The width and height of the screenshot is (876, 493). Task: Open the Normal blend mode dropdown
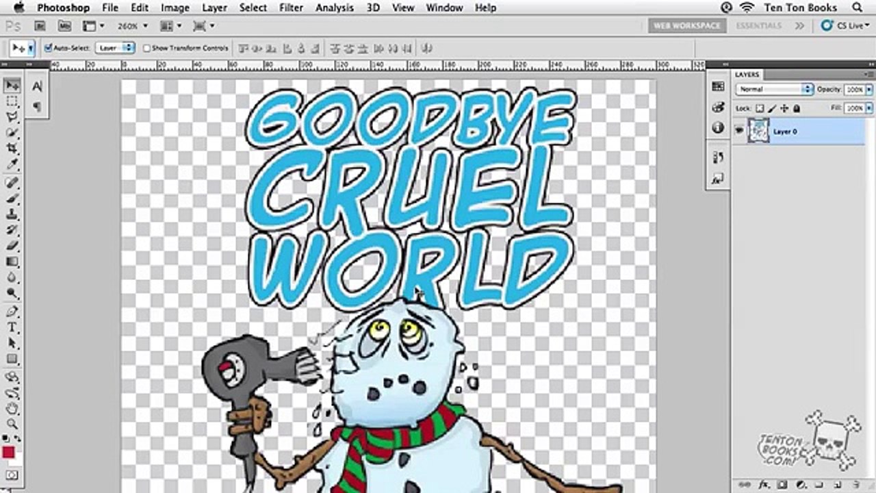point(774,90)
